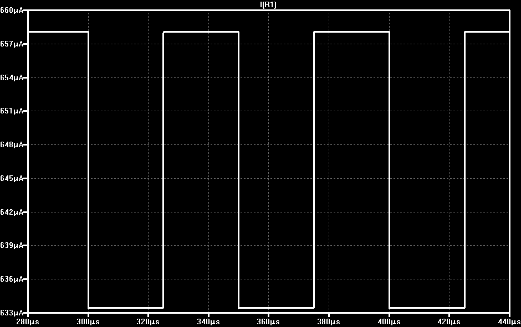Select the 639µA y-axis label
This screenshot has height=327, width=521.
12,246
